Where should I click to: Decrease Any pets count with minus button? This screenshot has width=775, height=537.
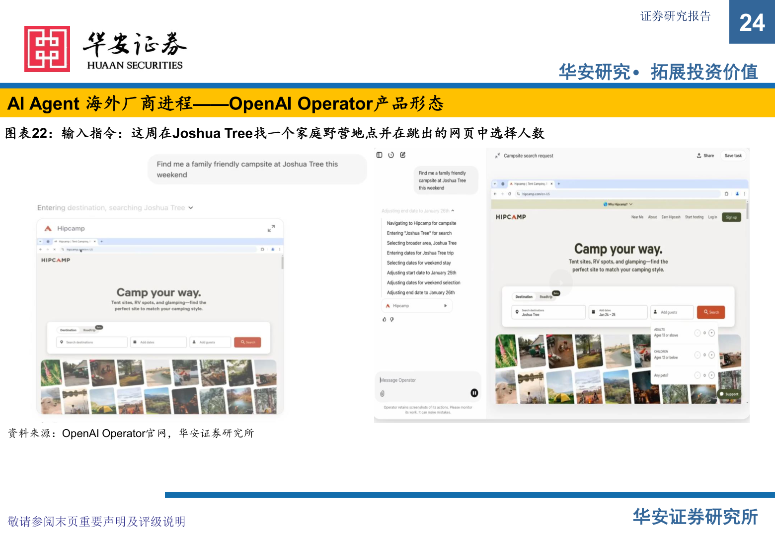697,375
